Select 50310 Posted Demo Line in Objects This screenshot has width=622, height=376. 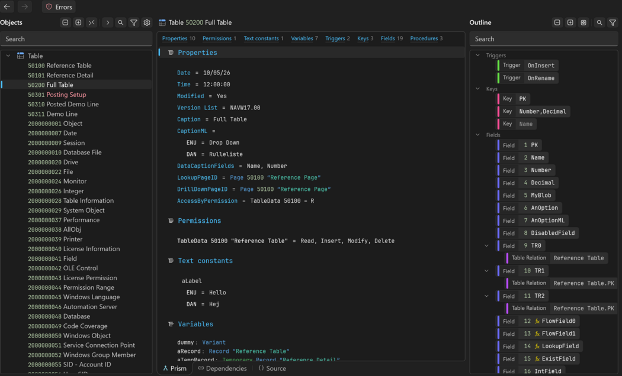63,104
